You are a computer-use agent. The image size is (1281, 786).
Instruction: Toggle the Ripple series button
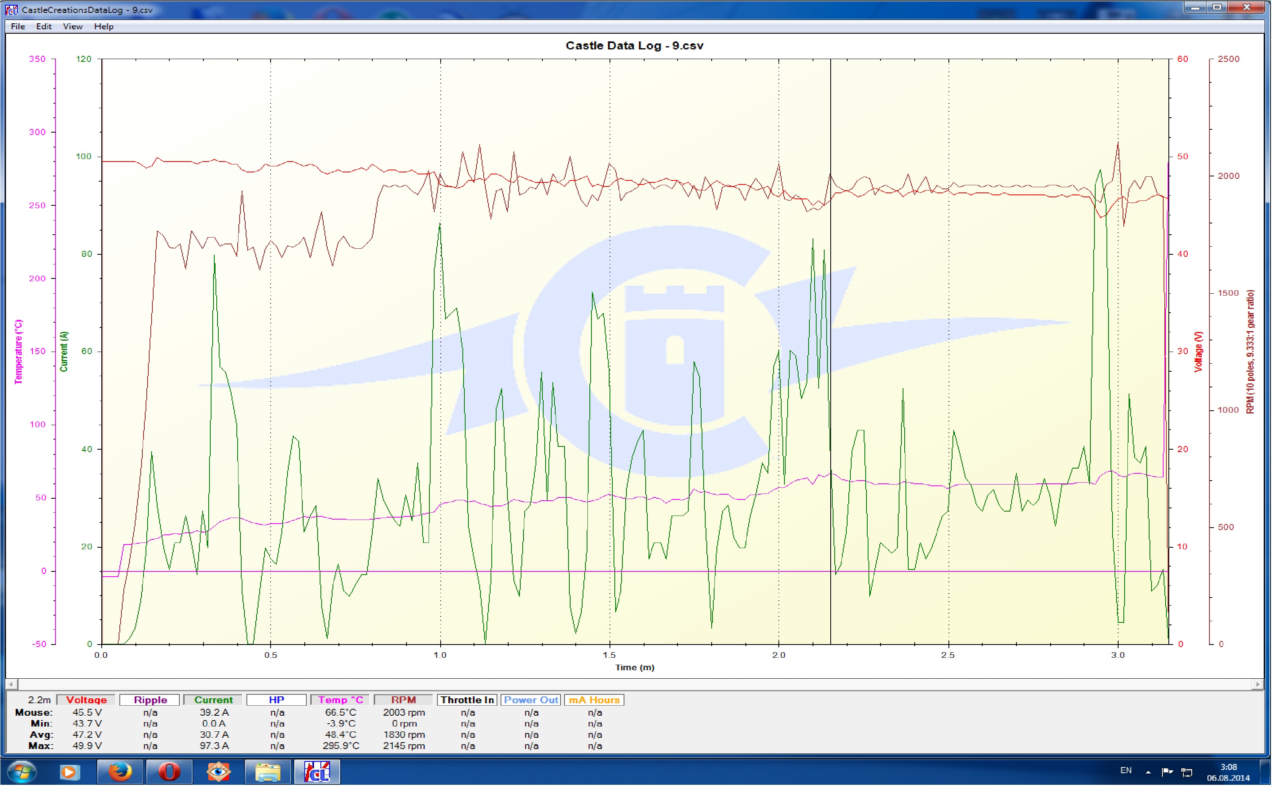click(x=150, y=700)
